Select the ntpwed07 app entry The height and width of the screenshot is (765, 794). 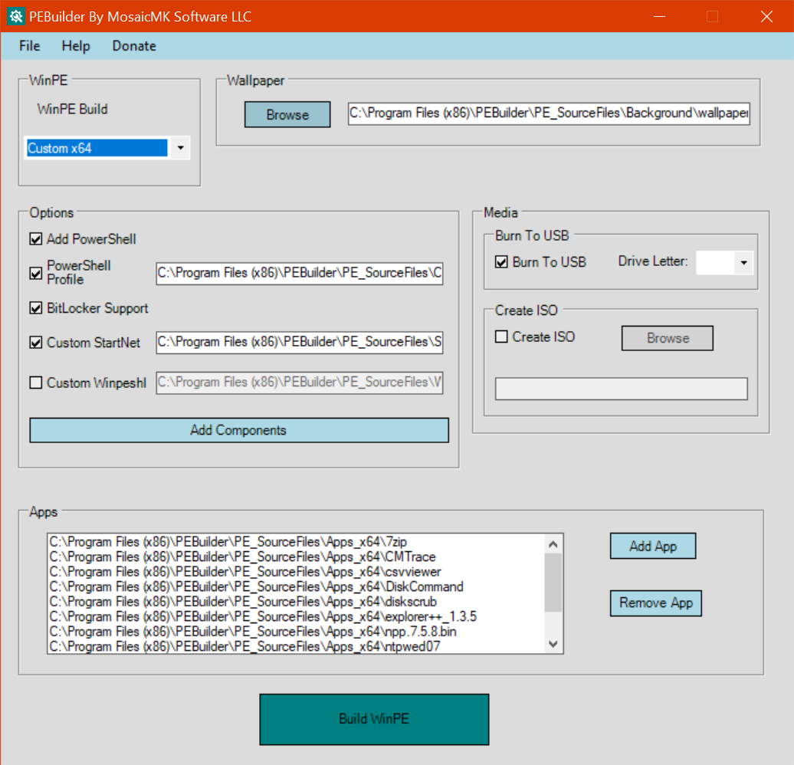click(297, 646)
